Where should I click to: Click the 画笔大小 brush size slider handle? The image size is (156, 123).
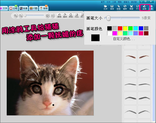pyautogui.click(x=109, y=18)
